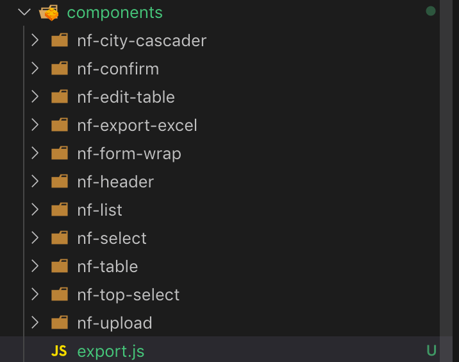Open the export.js file

pyautogui.click(x=111, y=351)
